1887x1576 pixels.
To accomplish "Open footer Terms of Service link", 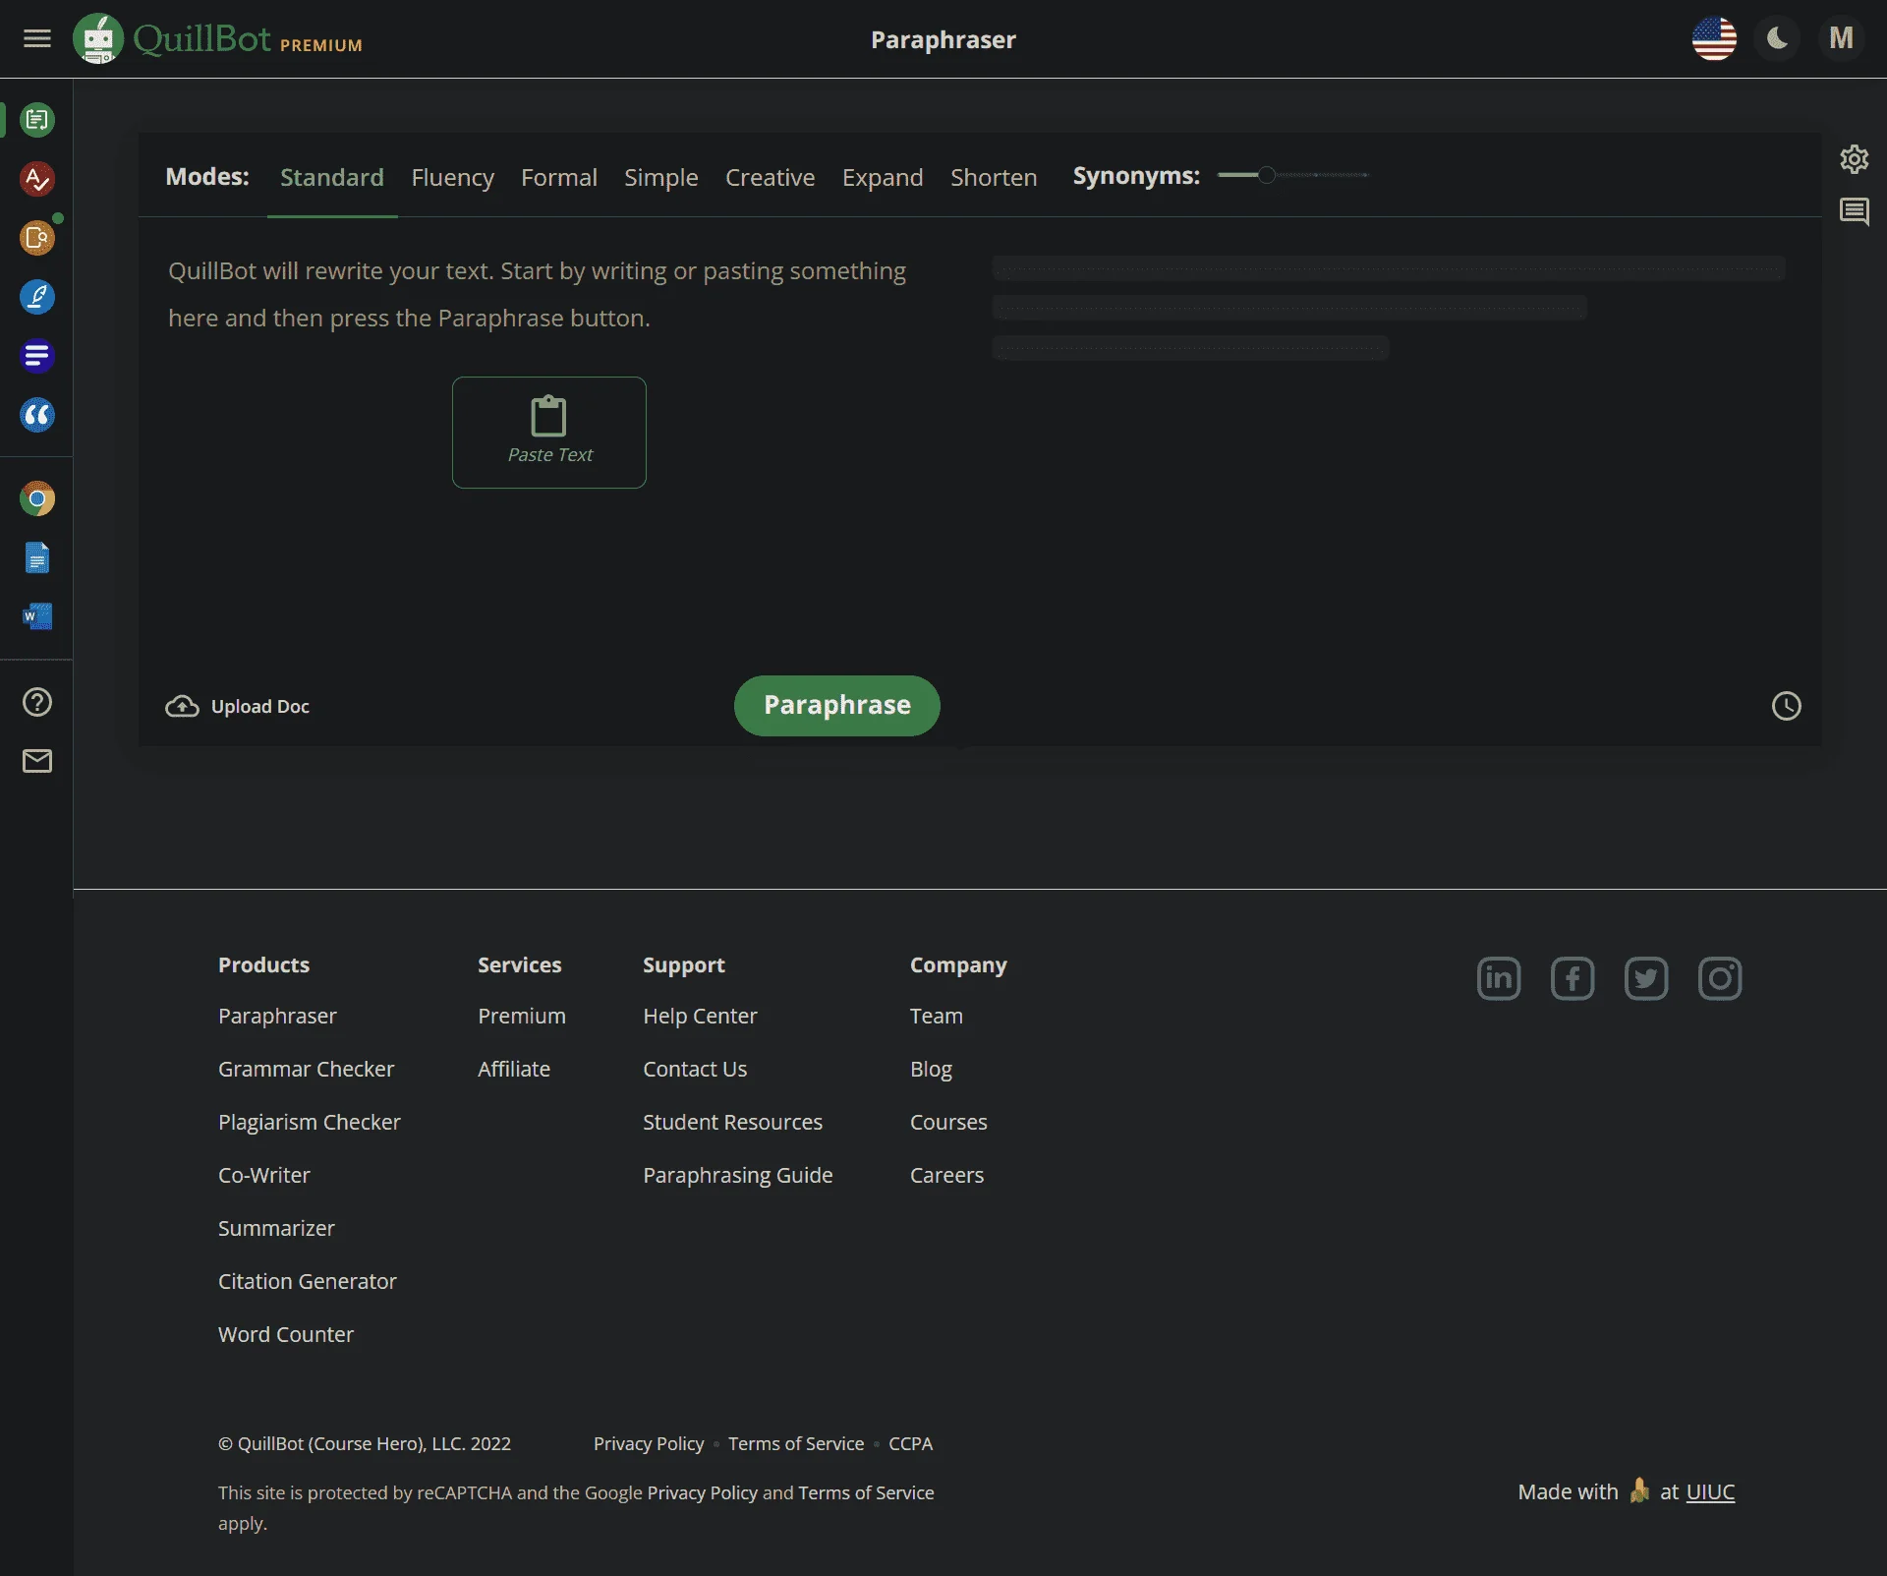I will (x=796, y=1443).
